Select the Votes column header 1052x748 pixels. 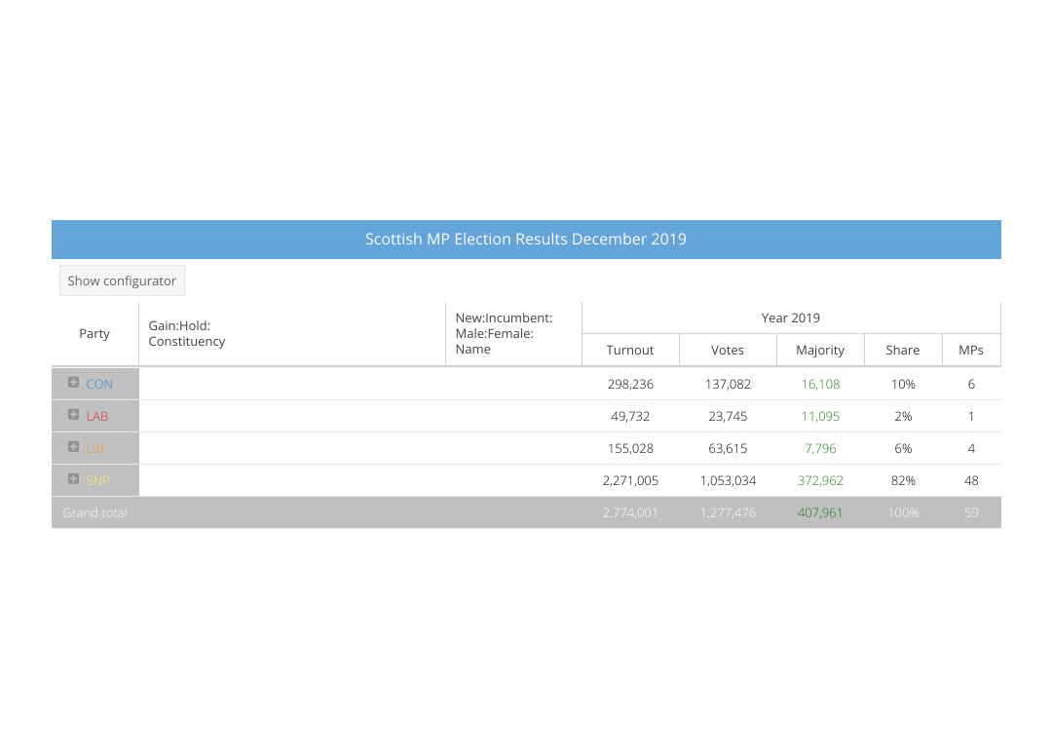(x=728, y=351)
